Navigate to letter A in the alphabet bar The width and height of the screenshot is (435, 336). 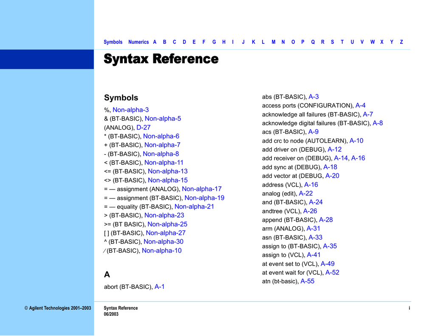[155, 42]
